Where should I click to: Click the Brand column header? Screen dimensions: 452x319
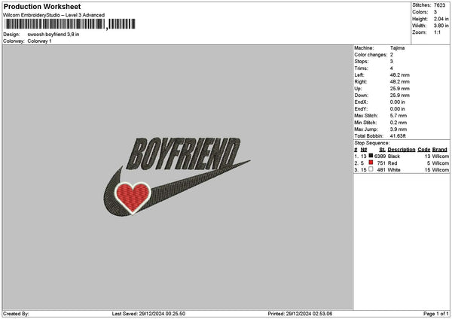(x=440, y=149)
